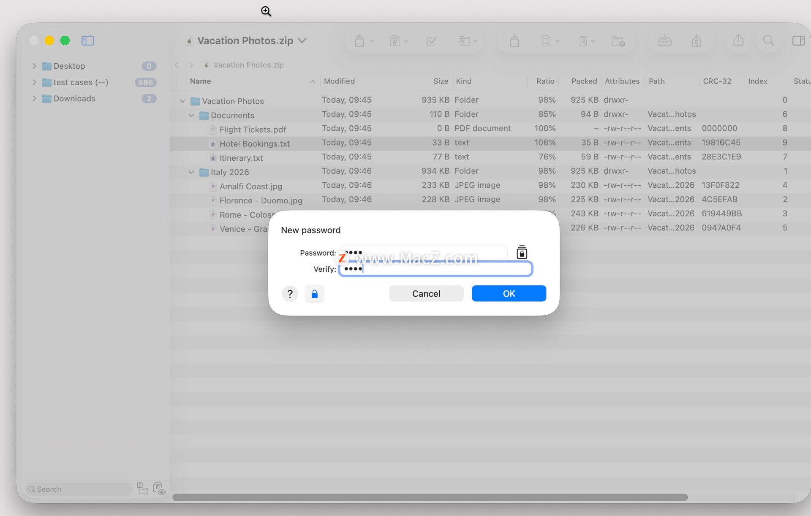Click the move into folder toolbar icon
Screen dimensions: 811x516
point(463,41)
